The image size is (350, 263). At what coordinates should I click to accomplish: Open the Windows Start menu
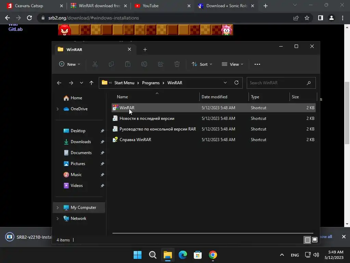[x=137, y=255]
